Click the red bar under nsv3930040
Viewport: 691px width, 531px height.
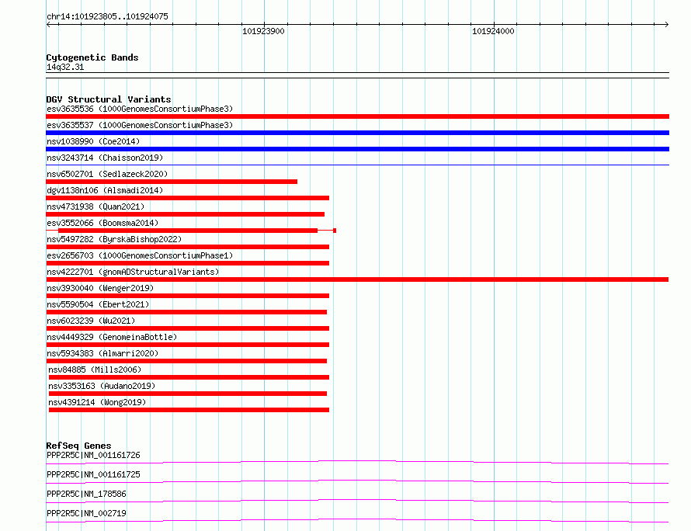(187, 296)
